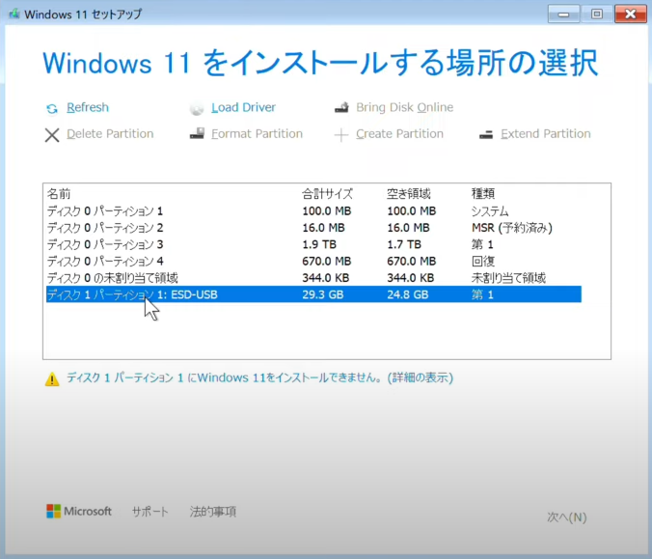Click the Refresh circular arrows icon
Image resolution: width=652 pixels, height=559 pixels.
(x=52, y=109)
